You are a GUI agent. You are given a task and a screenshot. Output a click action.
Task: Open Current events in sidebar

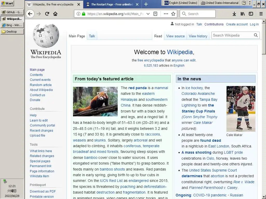point(40,80)
